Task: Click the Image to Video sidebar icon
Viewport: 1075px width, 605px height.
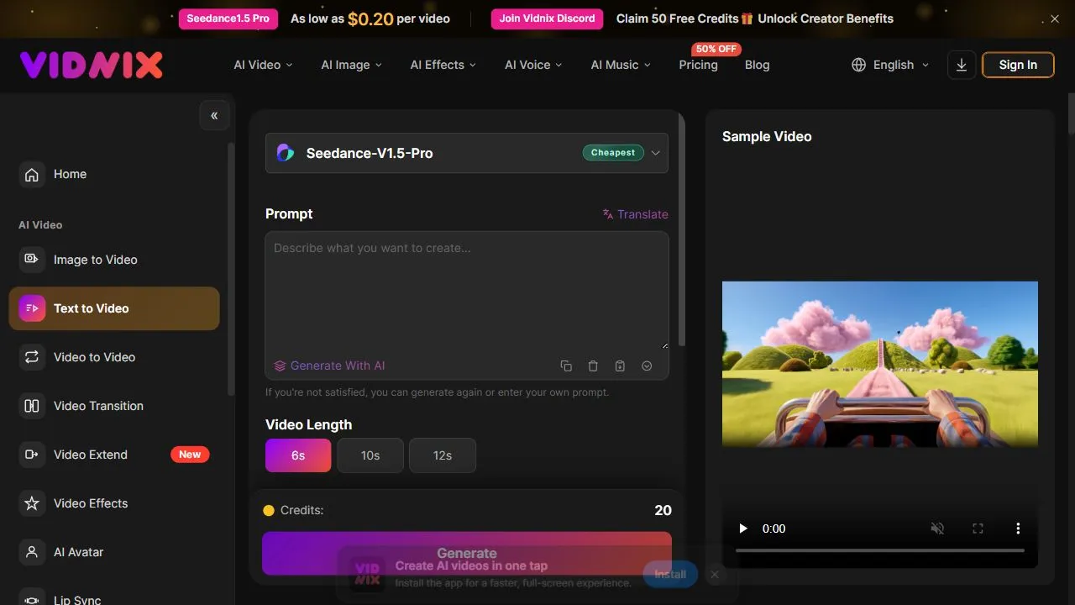Action: [32, 260]
